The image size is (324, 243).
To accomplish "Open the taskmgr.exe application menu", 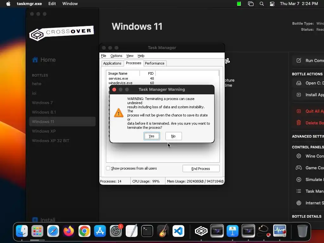I will click(x=29, y=3).
